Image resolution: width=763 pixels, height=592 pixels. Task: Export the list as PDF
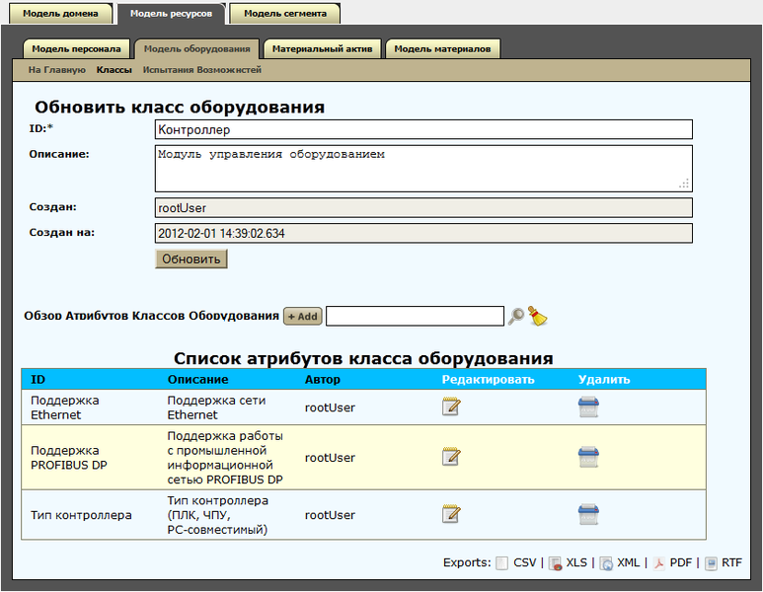click(680, 562)
